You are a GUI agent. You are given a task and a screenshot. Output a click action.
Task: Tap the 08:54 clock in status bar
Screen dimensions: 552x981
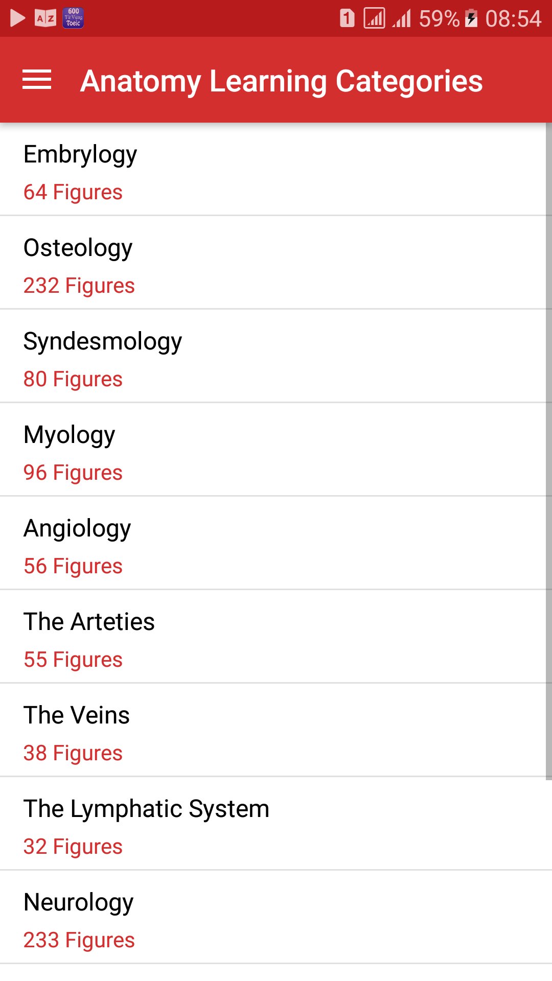[x=513, y=18]
